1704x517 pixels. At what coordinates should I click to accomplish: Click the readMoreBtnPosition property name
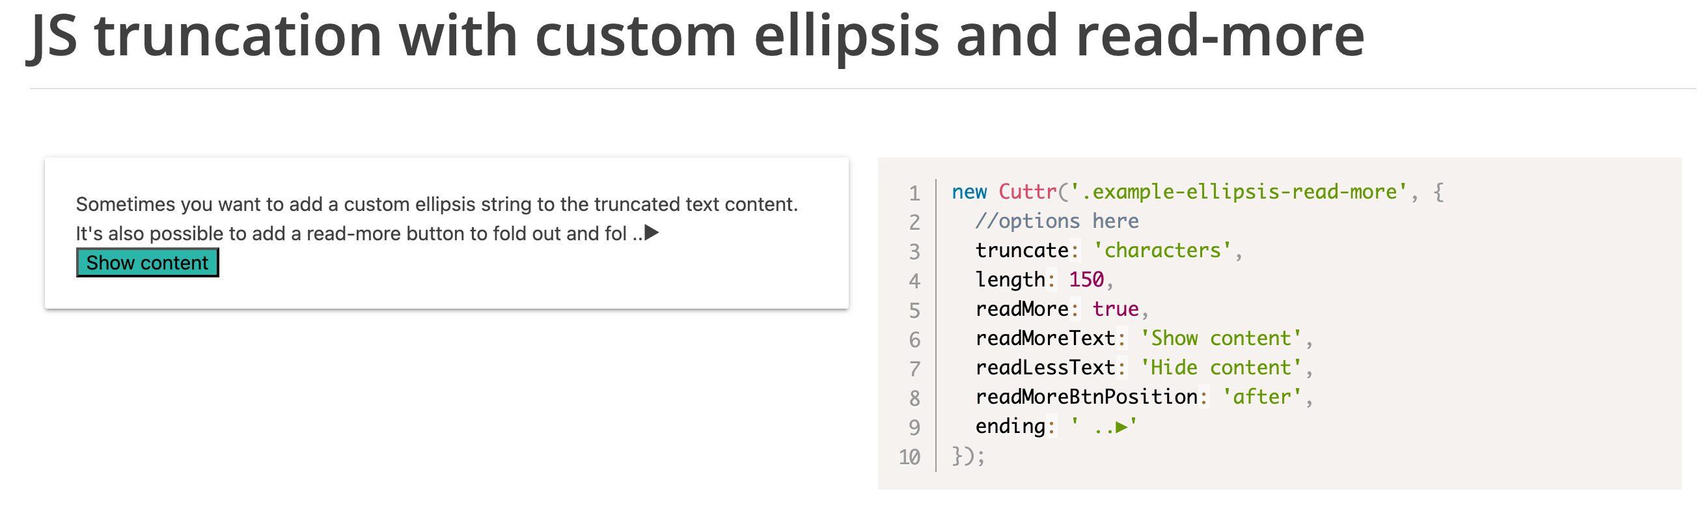1086,397
